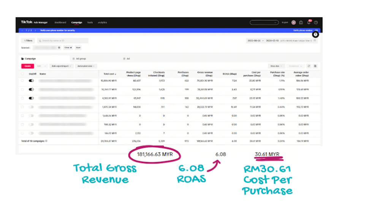Expand the Shop Ads dropdown
Viewport: 366px width, 207px height.
click(276, 66)
